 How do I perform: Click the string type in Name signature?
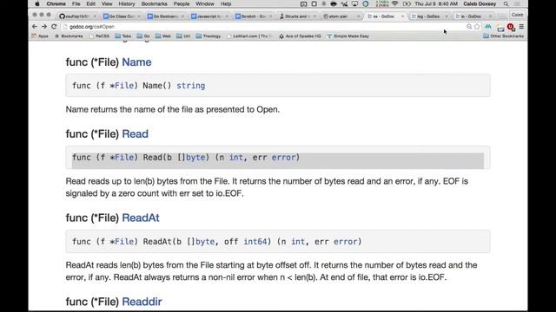(191, 86)
